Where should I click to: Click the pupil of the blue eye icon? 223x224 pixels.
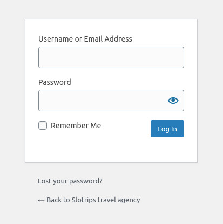click(173, 100)
